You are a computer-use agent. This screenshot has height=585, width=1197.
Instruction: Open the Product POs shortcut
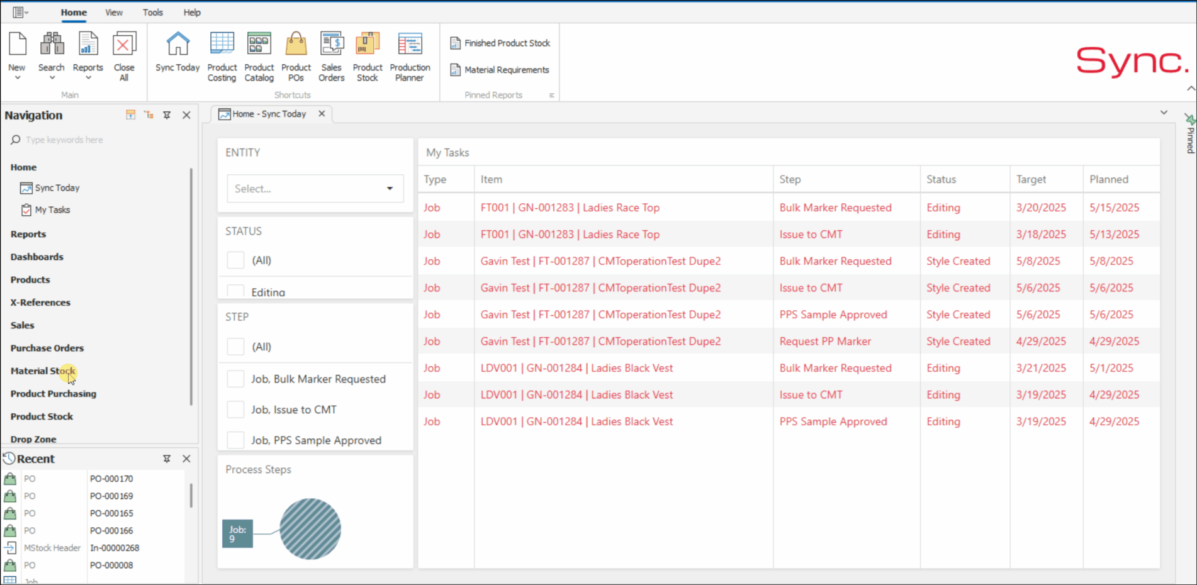296,57
